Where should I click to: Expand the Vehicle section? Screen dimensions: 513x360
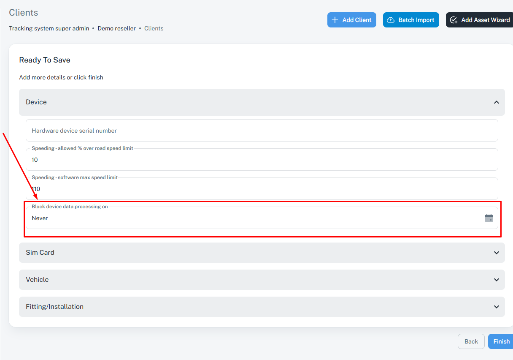(262, 280)
